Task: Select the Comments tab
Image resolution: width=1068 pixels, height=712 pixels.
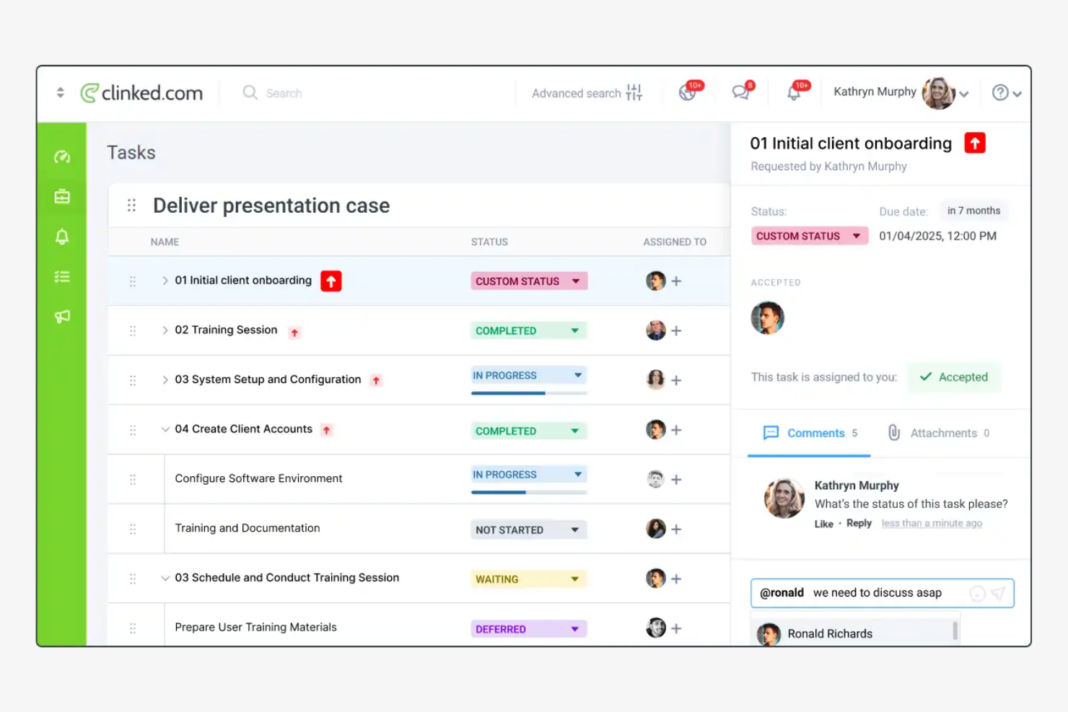Action: click(809, 433)
